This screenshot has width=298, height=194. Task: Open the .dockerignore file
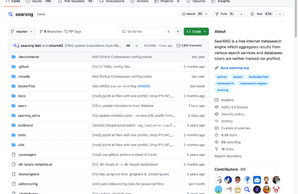click(29, 174)
